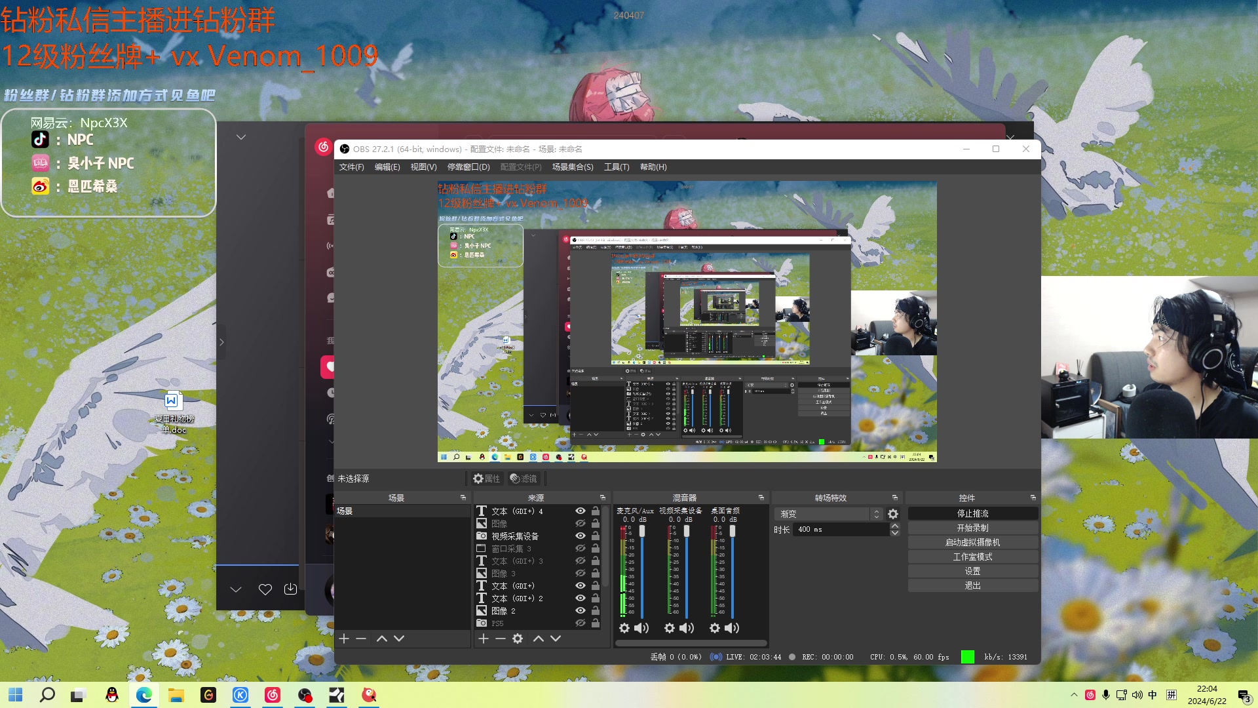The width and height of the screenshot is (1258, 708).
Task: Hide the 文本 (GDI+) 4 source
Action: point(581,511)
